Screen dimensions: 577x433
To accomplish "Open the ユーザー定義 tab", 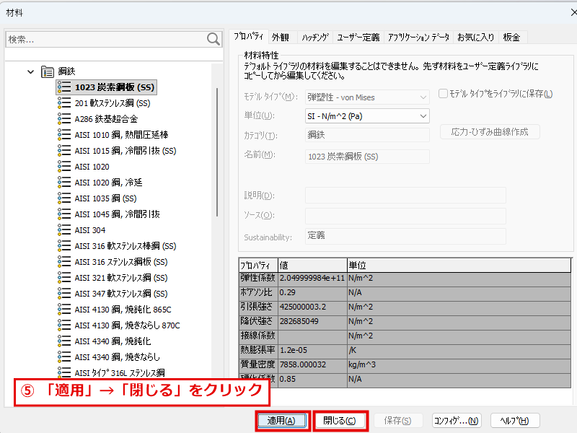I will coord(358,38).
